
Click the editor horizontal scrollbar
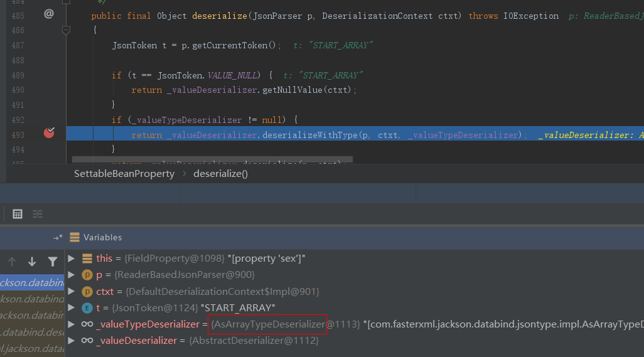tap(212, 160)
